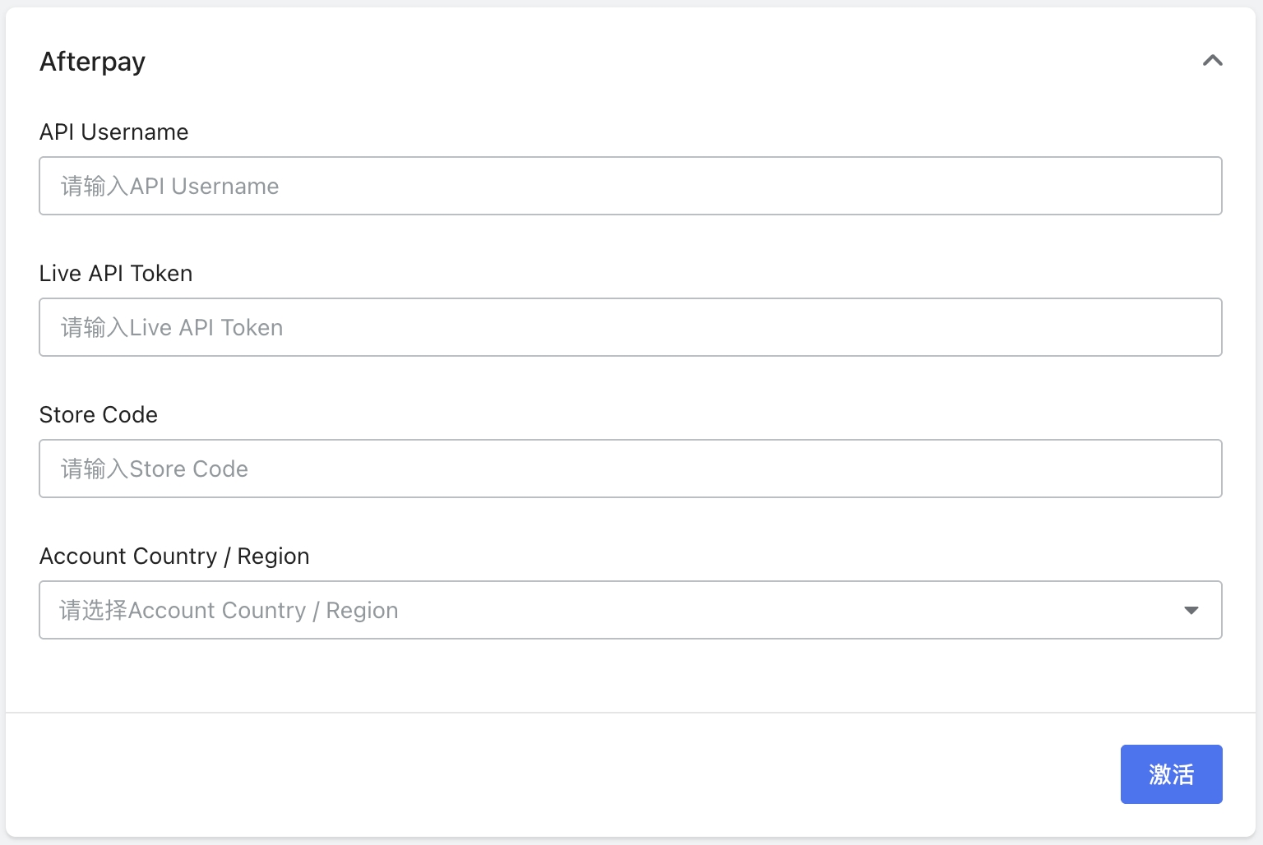Click the blank header space beside Afterpay title

(x=658, y=62)
